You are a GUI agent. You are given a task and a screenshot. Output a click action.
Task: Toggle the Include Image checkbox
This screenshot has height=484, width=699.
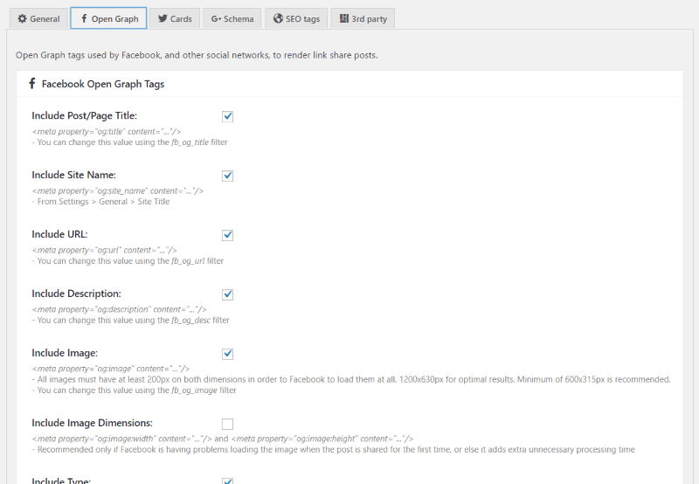click(x=227, y=354)
